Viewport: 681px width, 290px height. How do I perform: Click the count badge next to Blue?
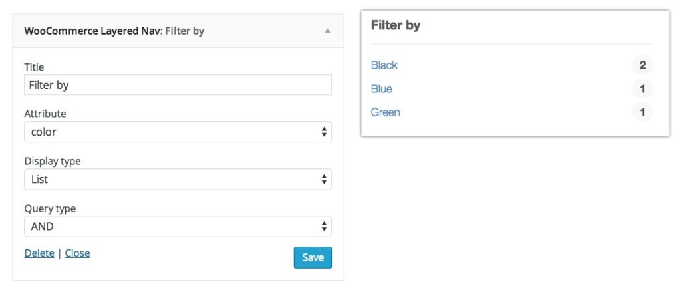coord(642,89)
